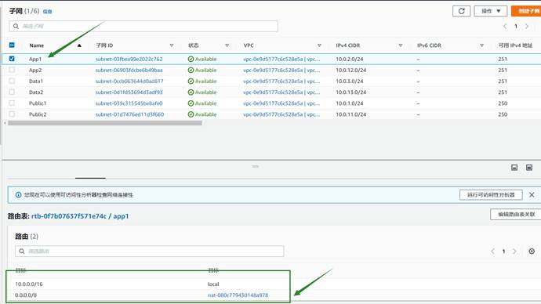The width and height of the screenshot is (541, 304).
Task: Click CIDR value 10.0.1.0/24
Action: coord(350,103)
